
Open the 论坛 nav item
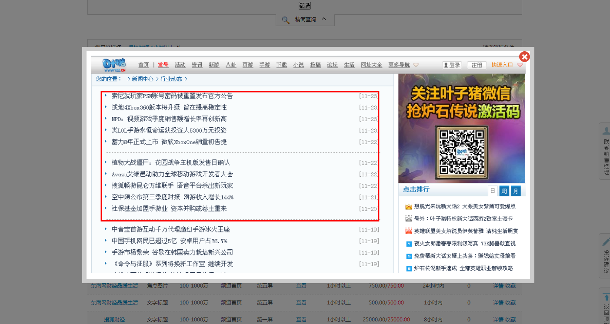pyautogui.click(x=333, y=65)
